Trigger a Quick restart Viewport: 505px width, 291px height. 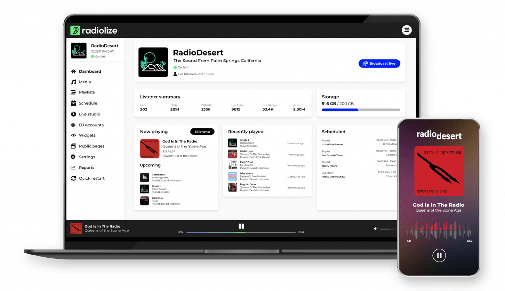coord(92,178)
